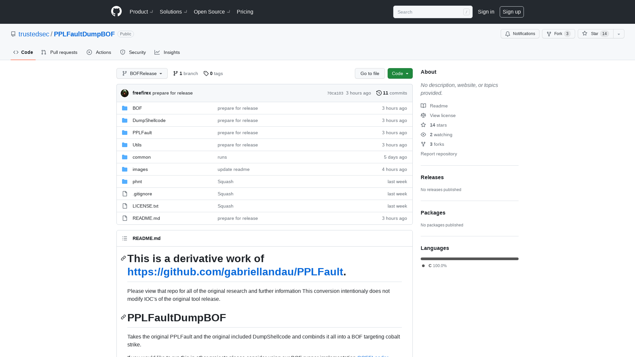The image size is (635, 357).
Task: Click the LICENSE.txt file icon
Action: [125, 206]
